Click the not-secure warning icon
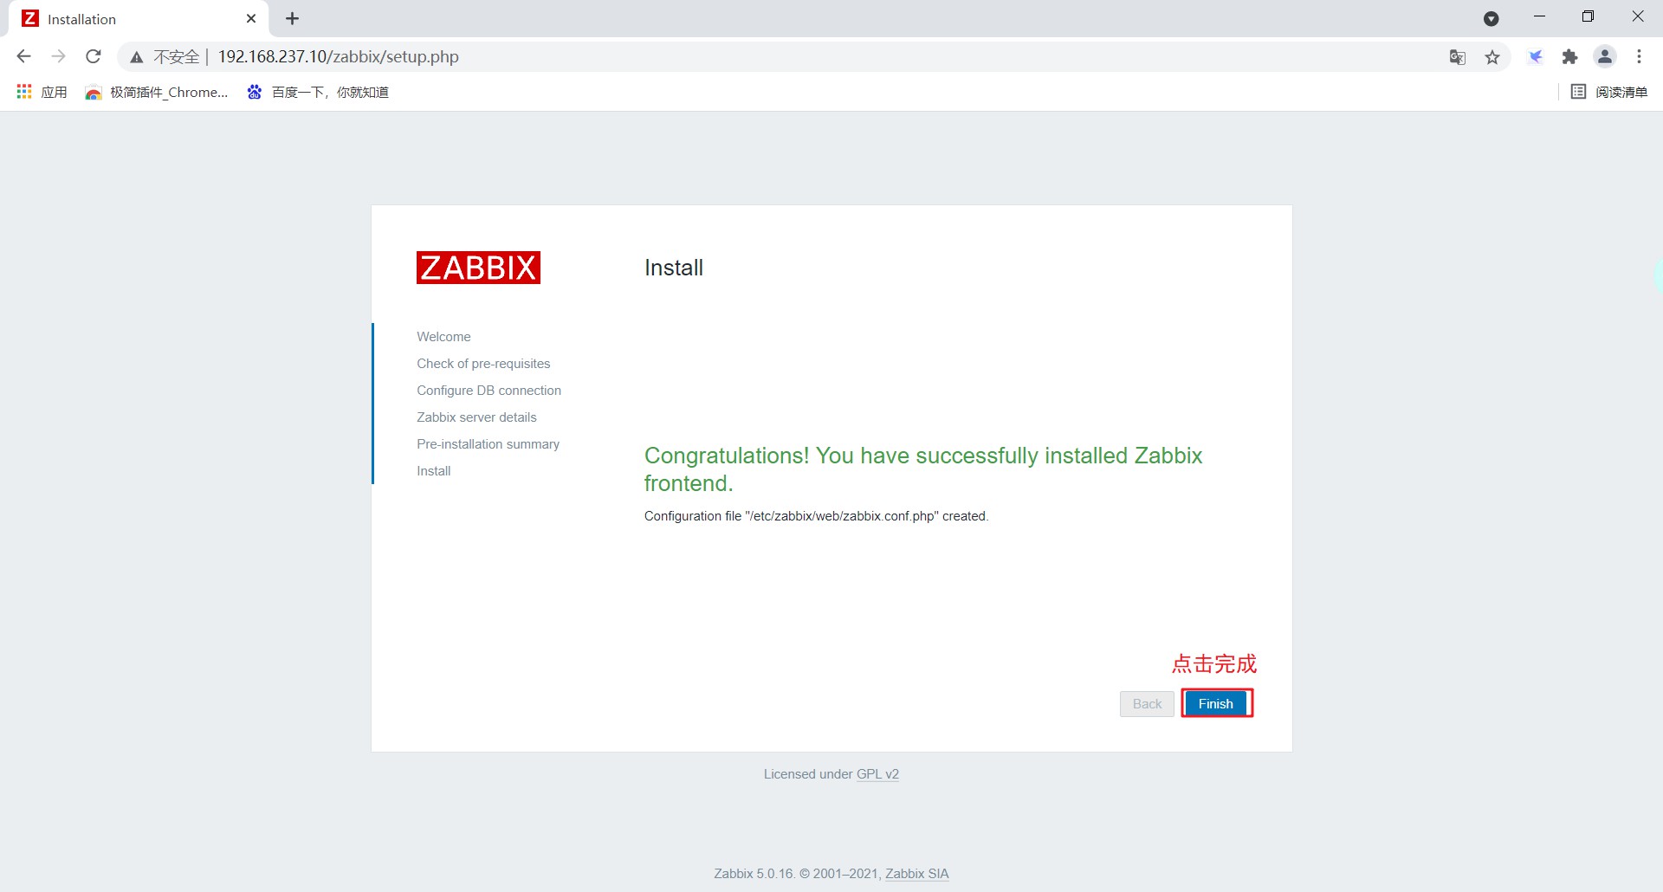This screenshot has height=892, width=1663. point(136,57)
